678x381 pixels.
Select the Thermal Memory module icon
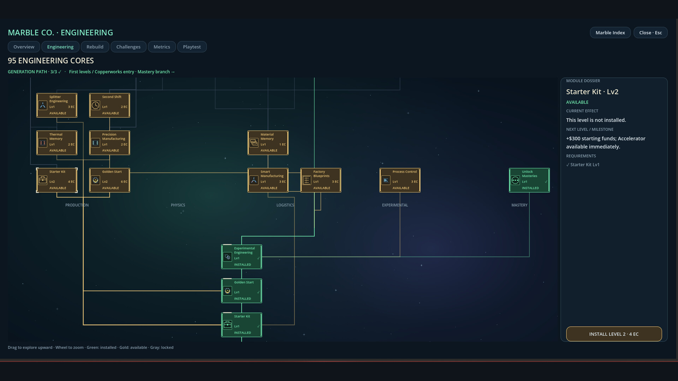pyautogui.click(x=43, y=143)
